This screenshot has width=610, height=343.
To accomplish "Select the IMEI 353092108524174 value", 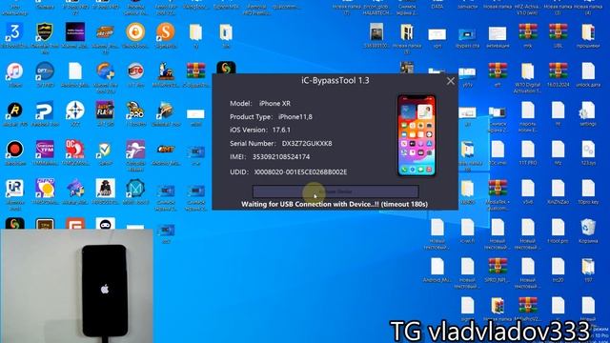I will click(x=281, y=156).
